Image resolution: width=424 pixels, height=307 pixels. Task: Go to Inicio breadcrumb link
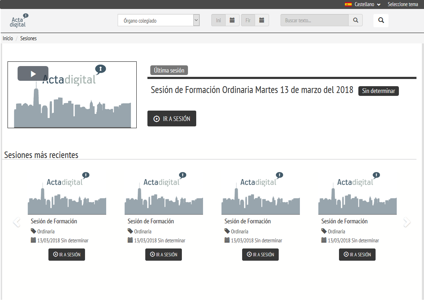[8, 38]
